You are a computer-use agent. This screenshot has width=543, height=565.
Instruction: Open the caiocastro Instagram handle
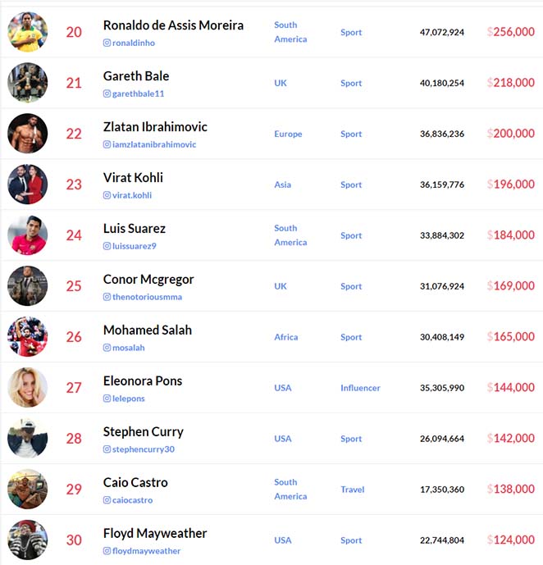(132, 500)
